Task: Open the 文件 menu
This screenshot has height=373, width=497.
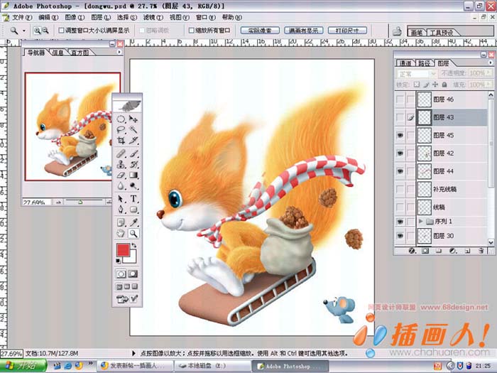Action: tap(22, 17)
